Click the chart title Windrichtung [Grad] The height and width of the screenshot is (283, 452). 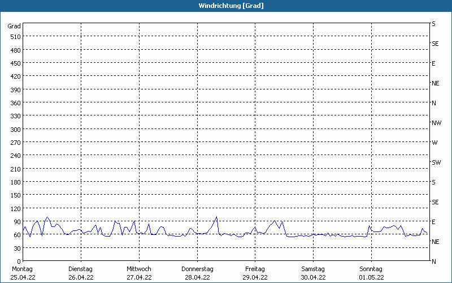[231, 6]
